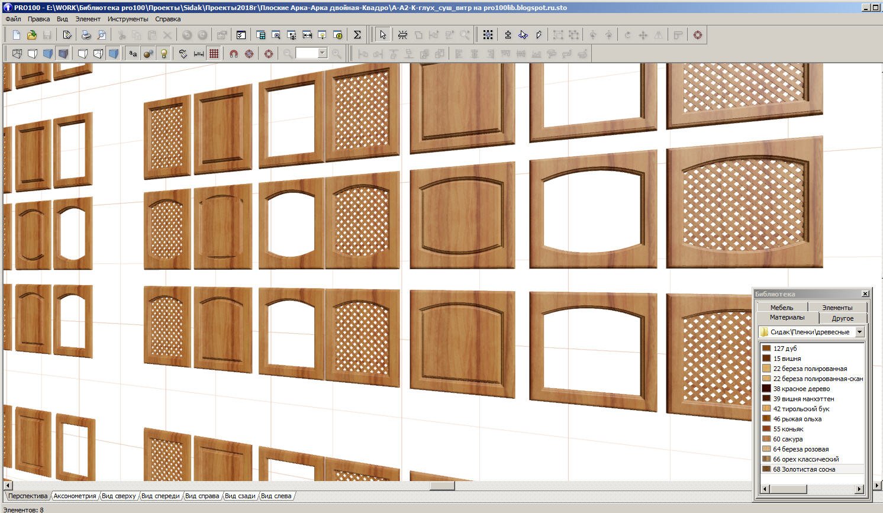Open the library folder path dropdown

click(859, 332)
